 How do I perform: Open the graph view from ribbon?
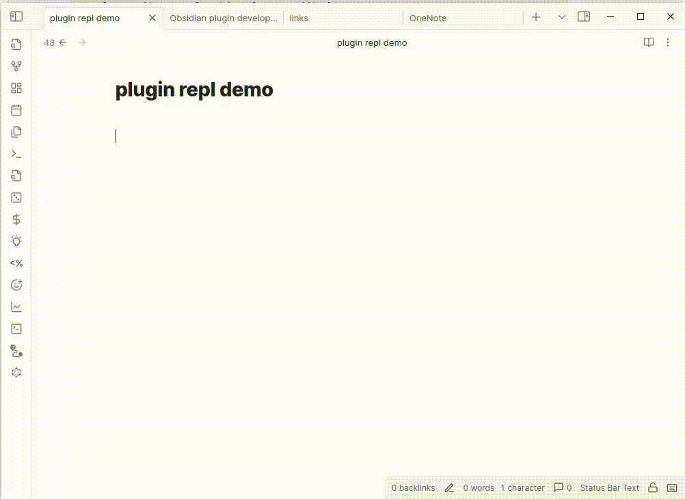click(16, 66)
